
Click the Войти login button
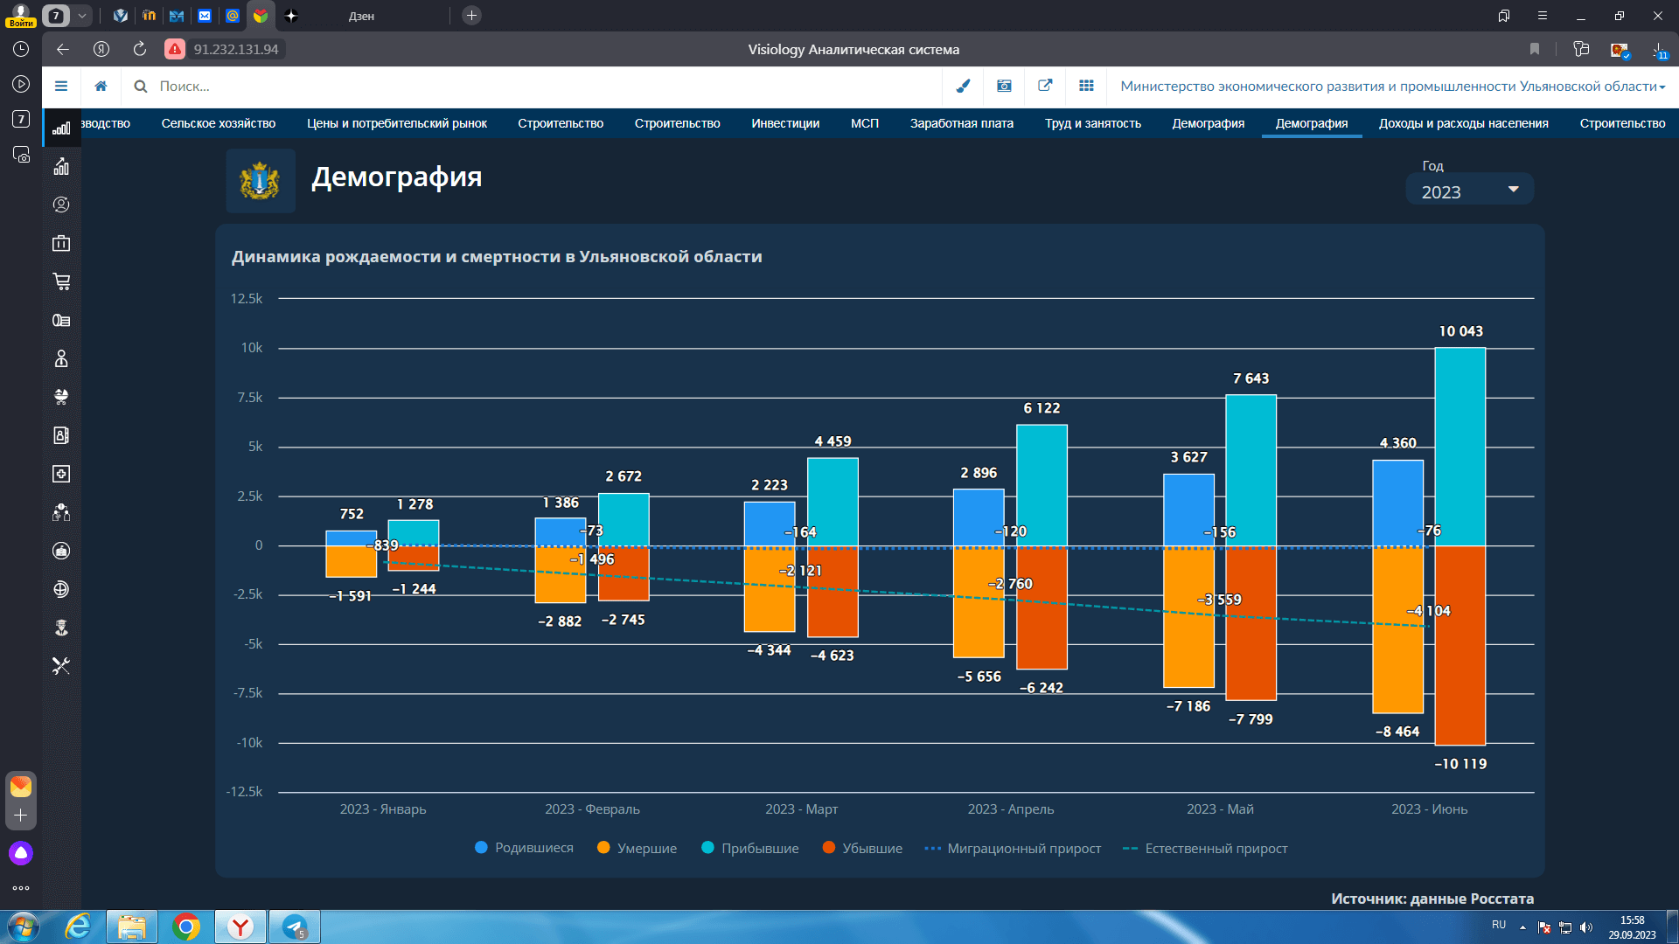21,15
